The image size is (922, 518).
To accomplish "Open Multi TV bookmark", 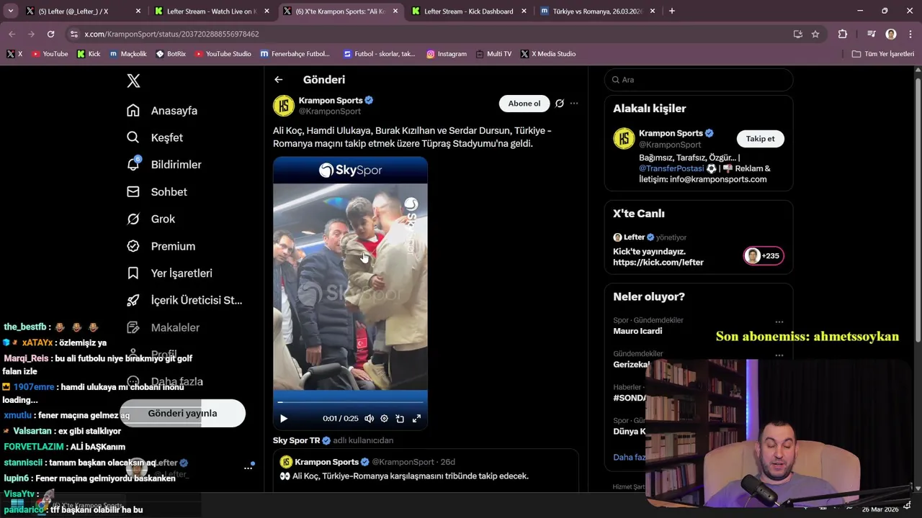I will pos(493,54).
